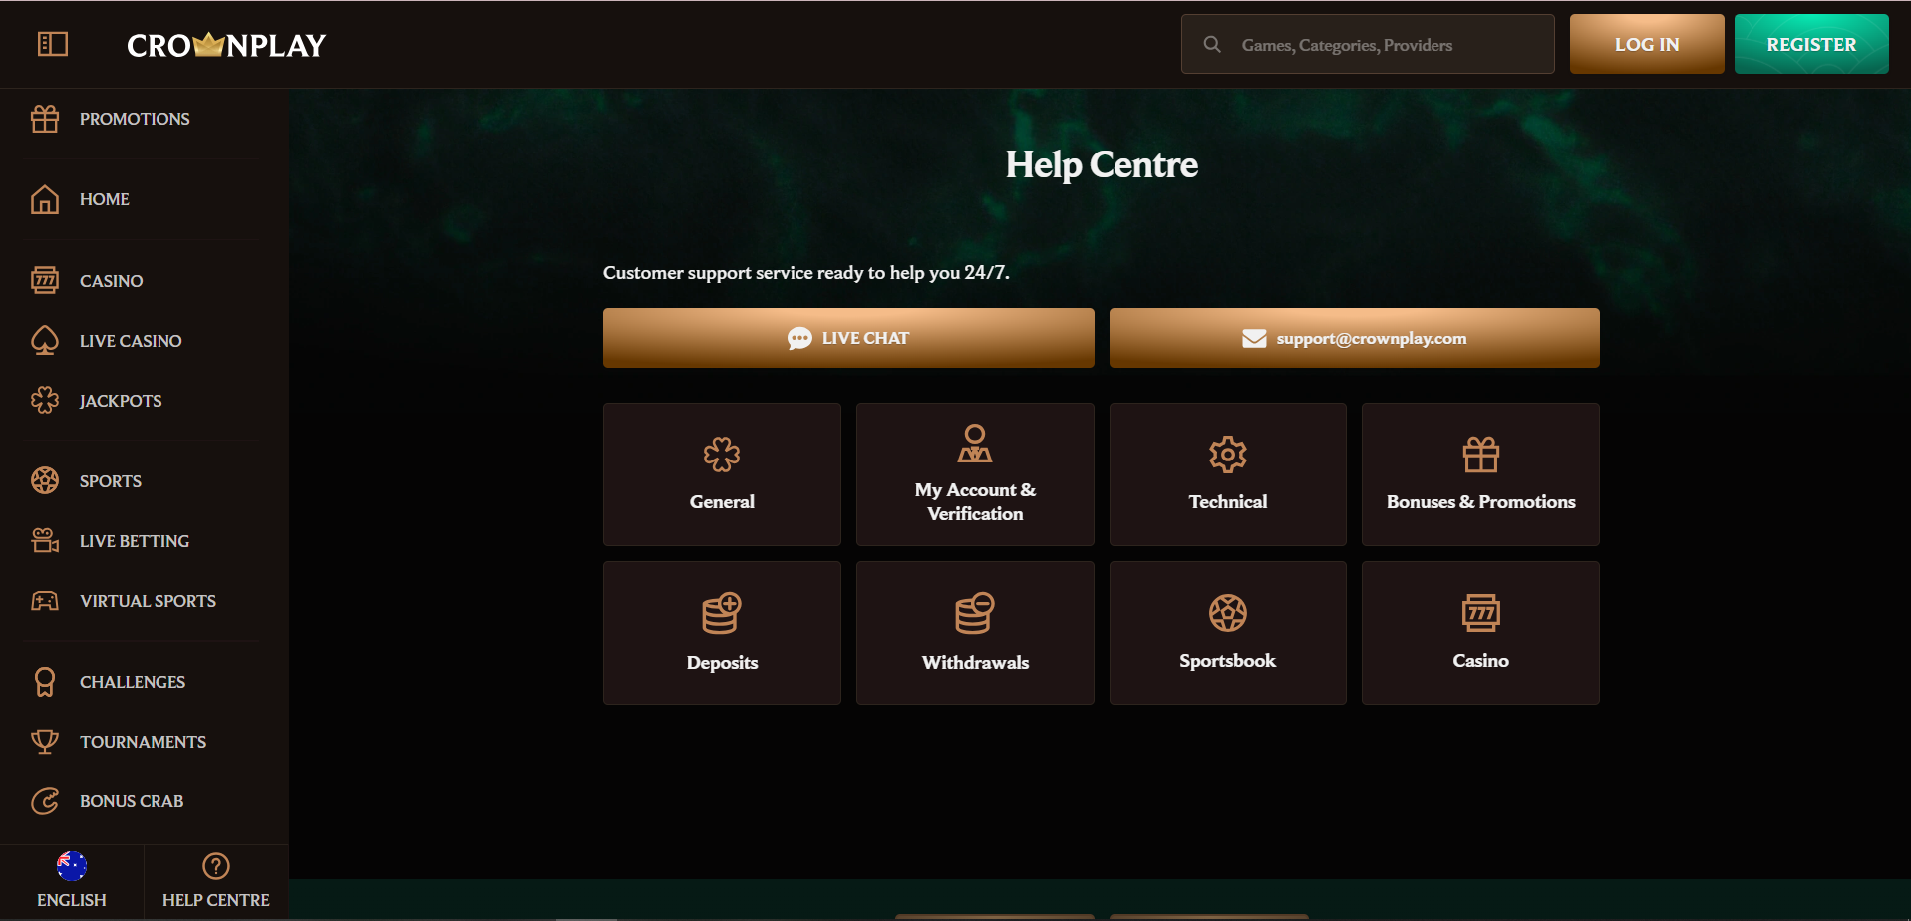This screenshot has width=1911, height=921.
Task: Click the Bonus Crab claw icon
Action: pos(45,800)
